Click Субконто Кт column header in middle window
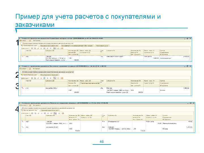The height and width of the screenshot is (153, 204). [118, 81]
